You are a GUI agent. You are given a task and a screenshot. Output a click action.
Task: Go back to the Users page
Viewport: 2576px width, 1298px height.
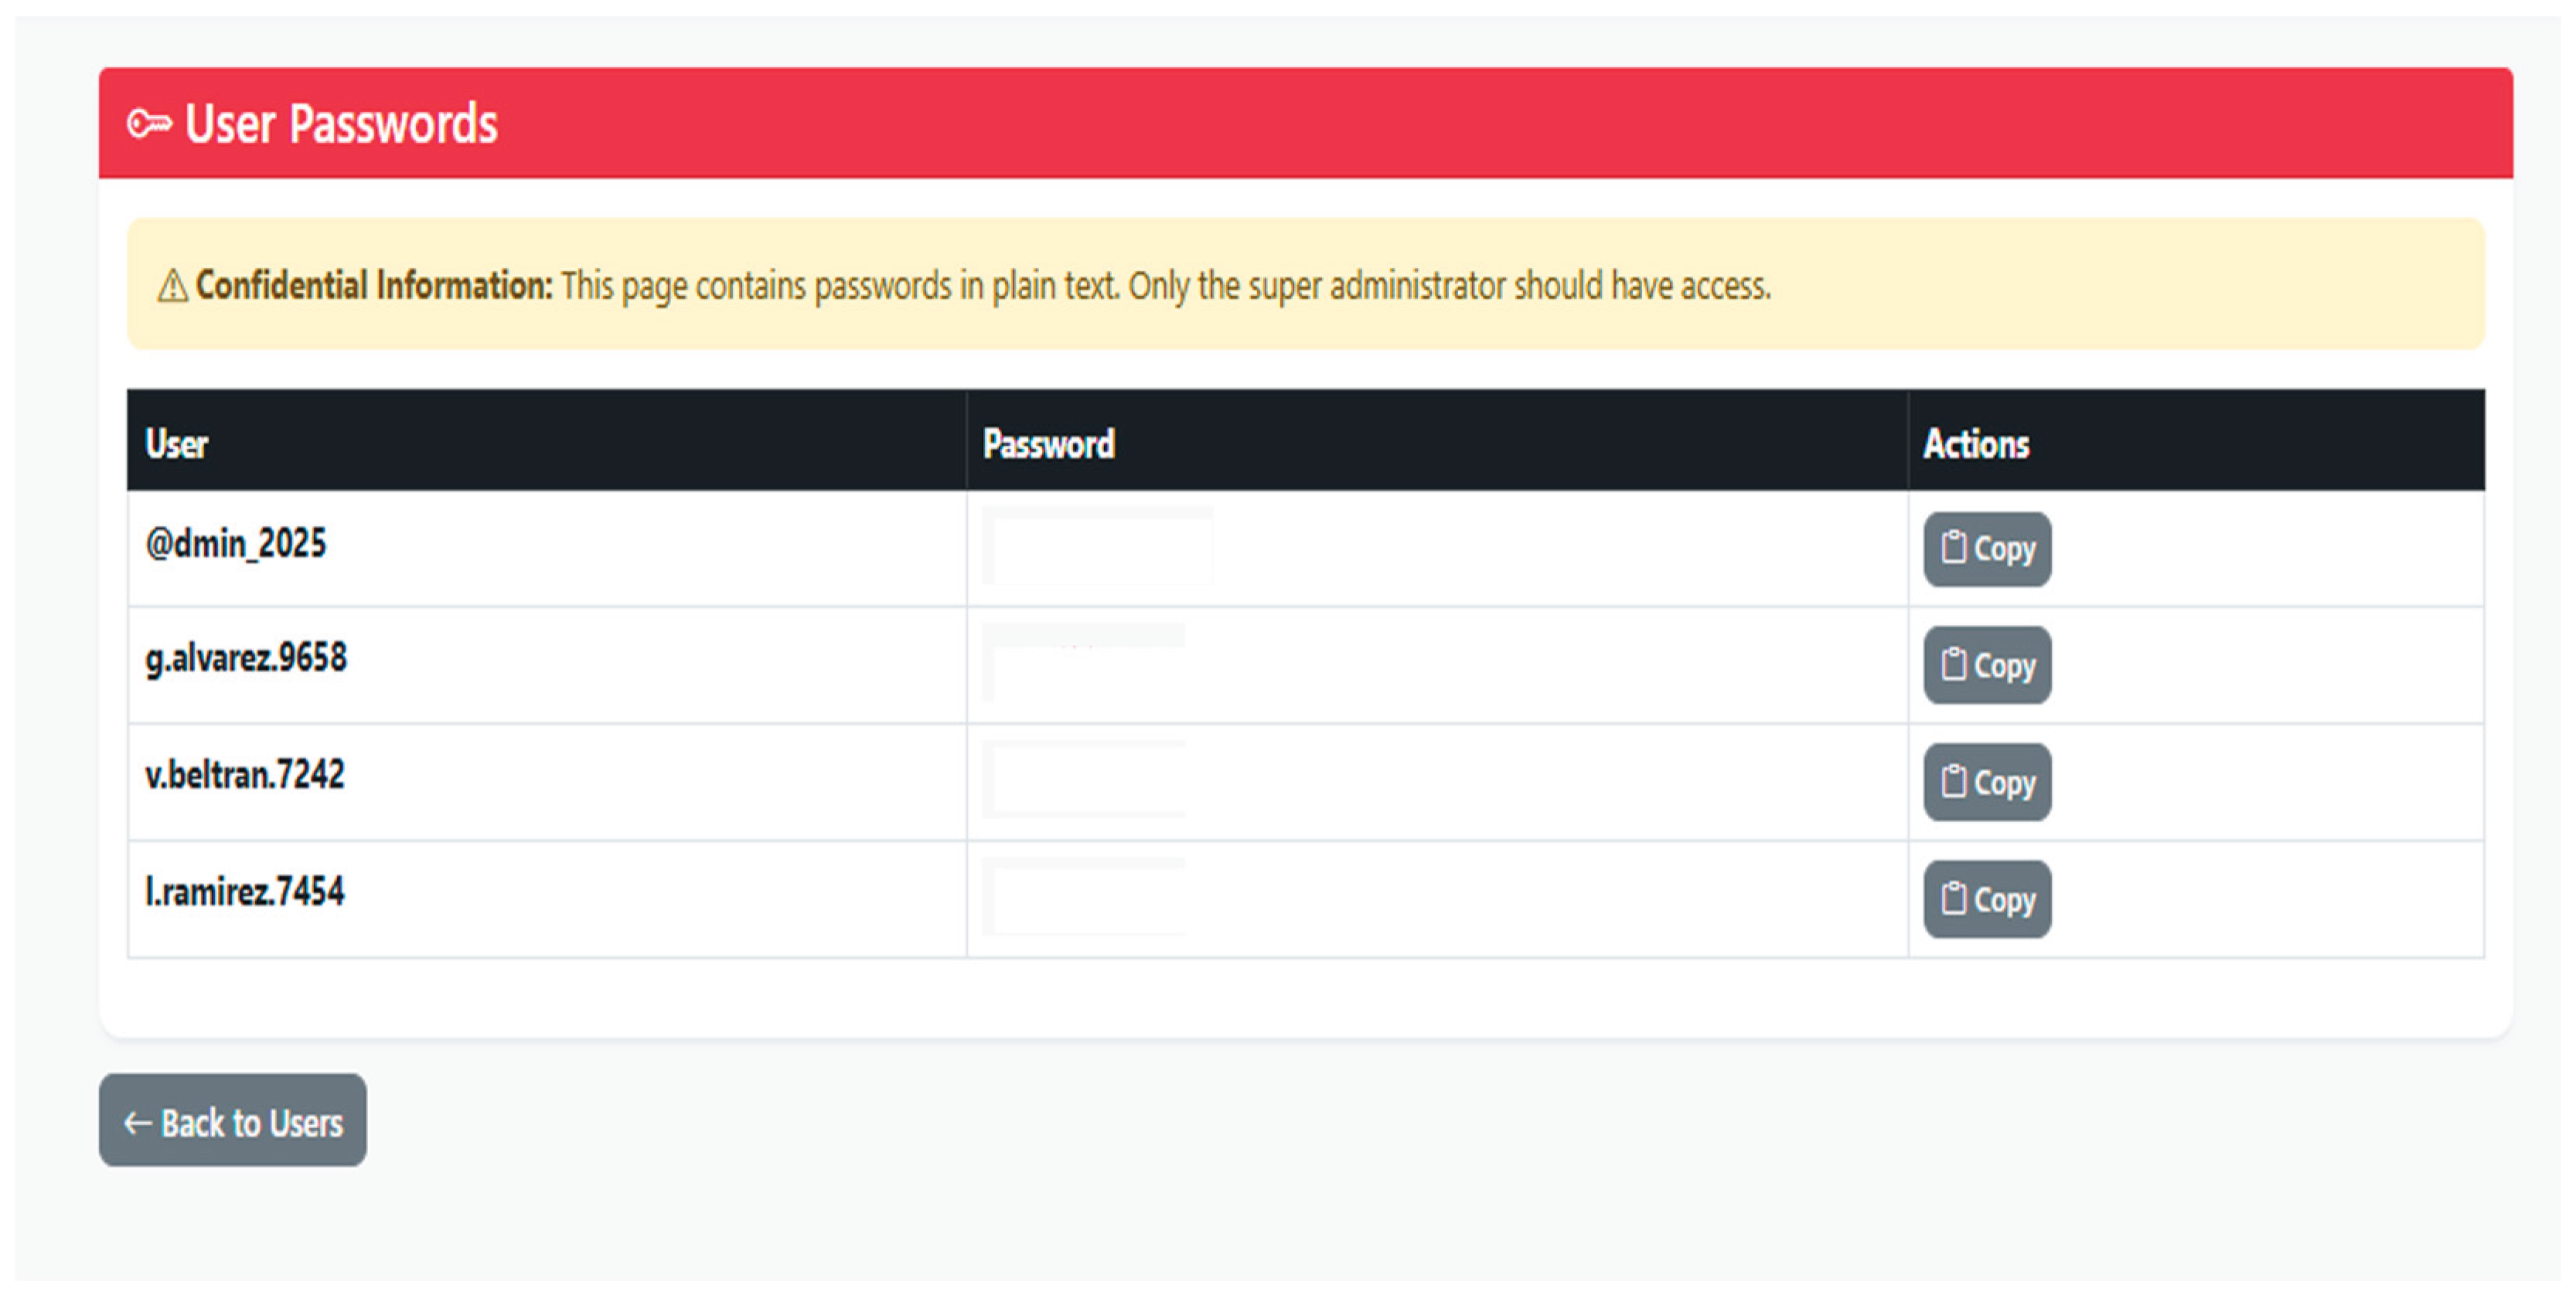(232, 1121)
